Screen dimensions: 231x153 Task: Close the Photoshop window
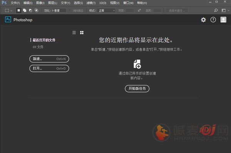[x=225, y=2]
